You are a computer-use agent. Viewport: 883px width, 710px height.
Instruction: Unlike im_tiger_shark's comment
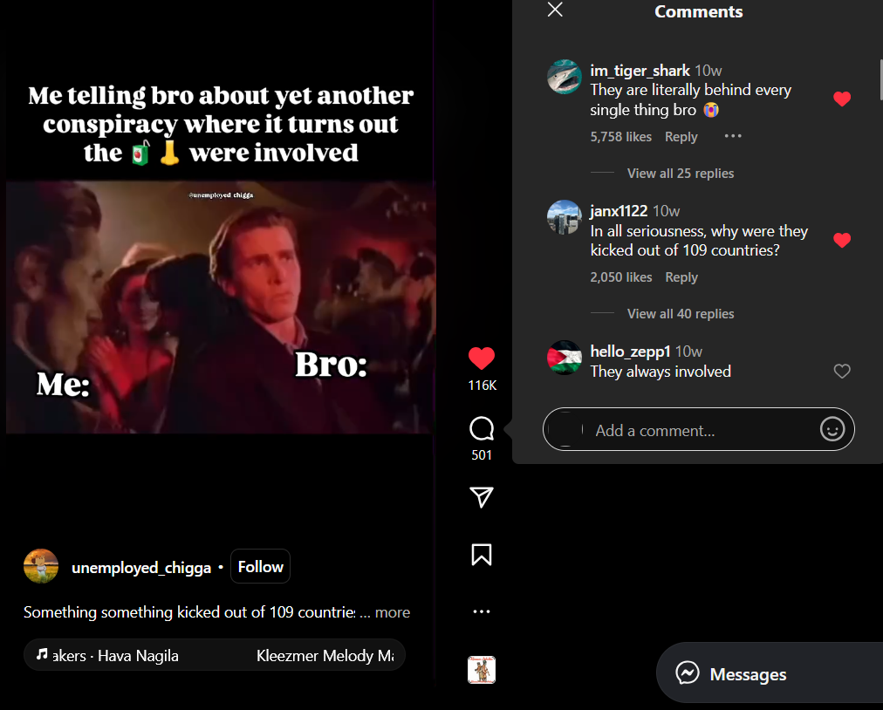842,99
